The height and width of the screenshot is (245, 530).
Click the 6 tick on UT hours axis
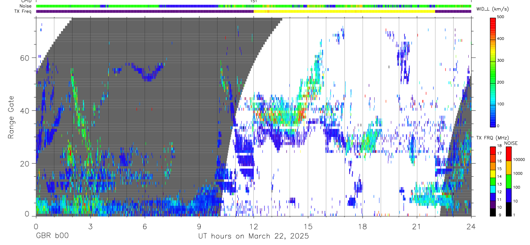pyautogui.click(x=145, y=226)
